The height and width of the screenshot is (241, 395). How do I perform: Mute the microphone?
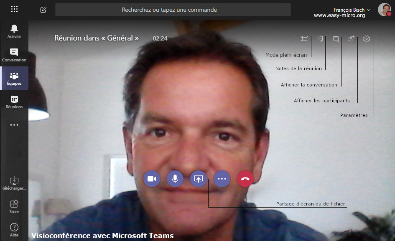175,178
